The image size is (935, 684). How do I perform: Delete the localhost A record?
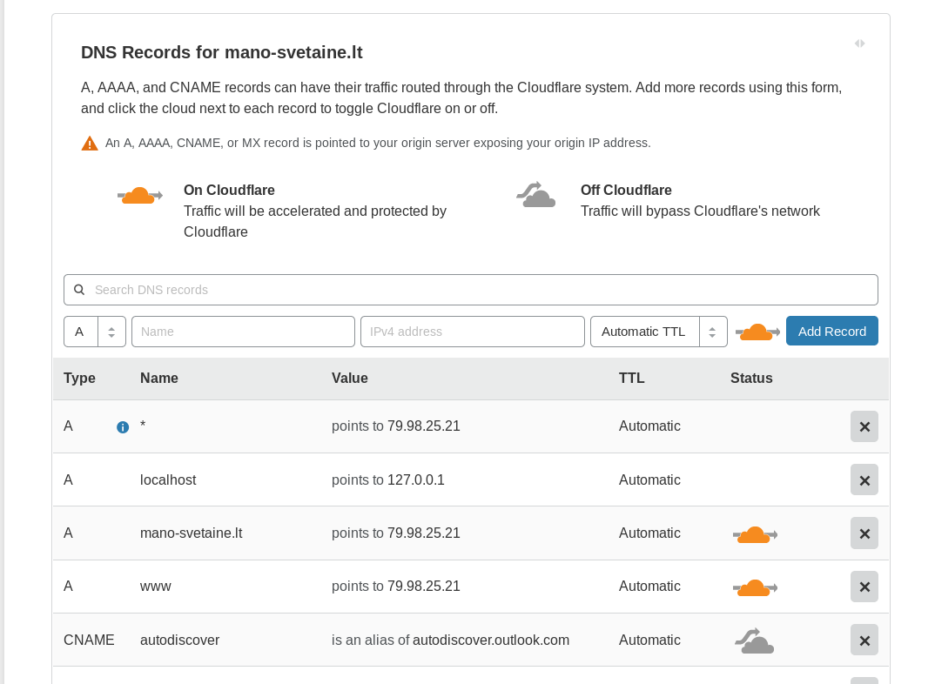coord(864,480)
